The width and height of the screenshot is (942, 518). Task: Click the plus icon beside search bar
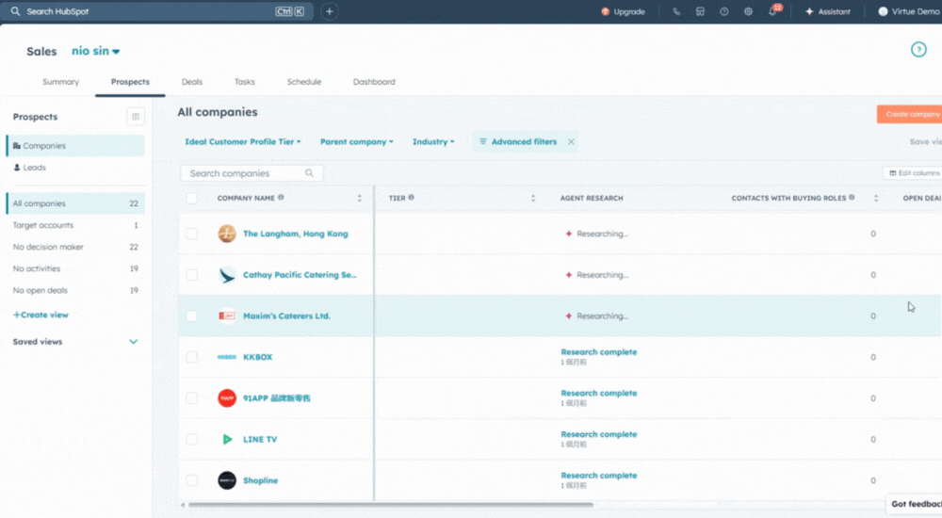click(x=329, y=11)
